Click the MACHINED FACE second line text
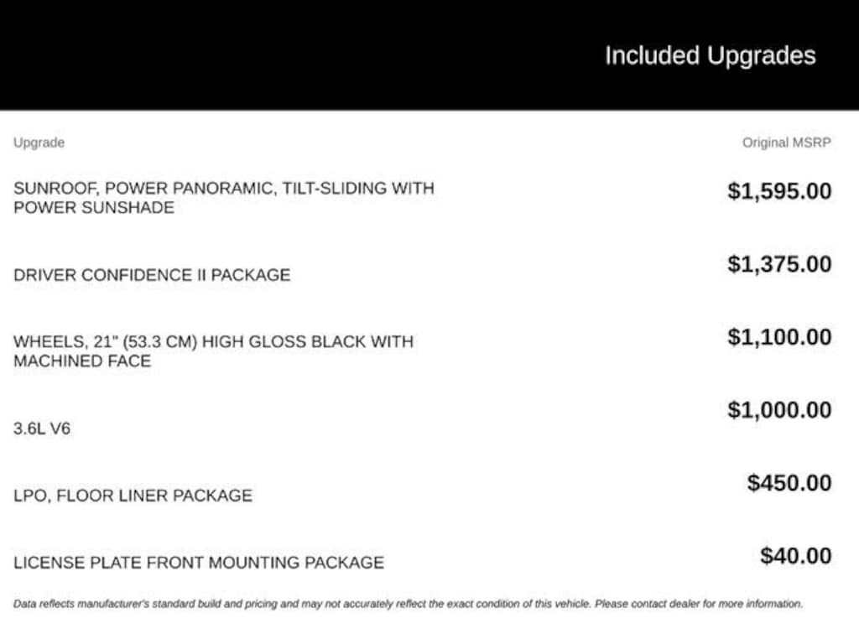Image resolution: width=859 pixels, height=644 pixels. coord(82,361)
